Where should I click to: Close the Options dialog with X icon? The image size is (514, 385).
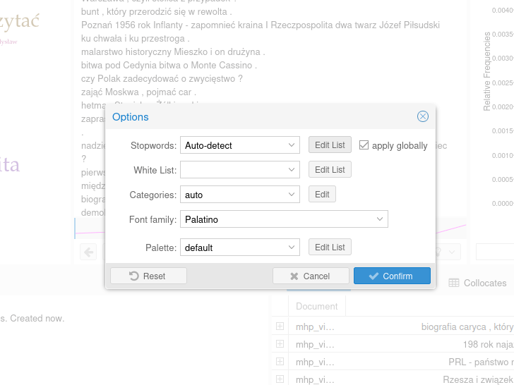coord(422,116)
